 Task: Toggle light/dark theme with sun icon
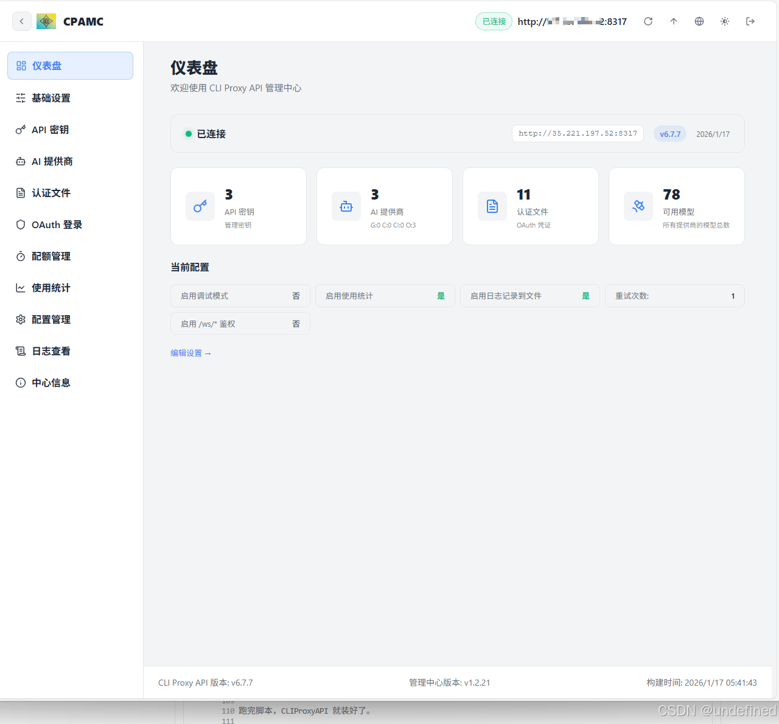[725, 21]
